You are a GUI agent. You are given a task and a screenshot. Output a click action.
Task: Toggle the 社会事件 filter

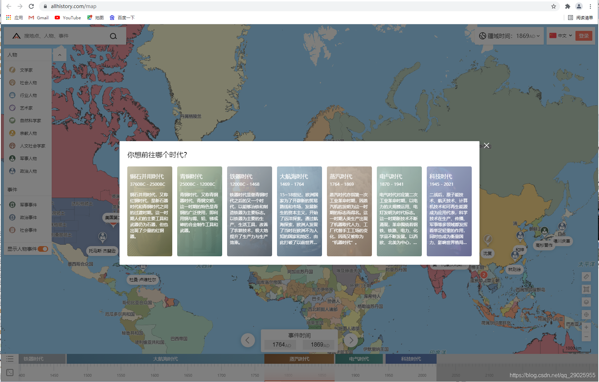[27, 230]
